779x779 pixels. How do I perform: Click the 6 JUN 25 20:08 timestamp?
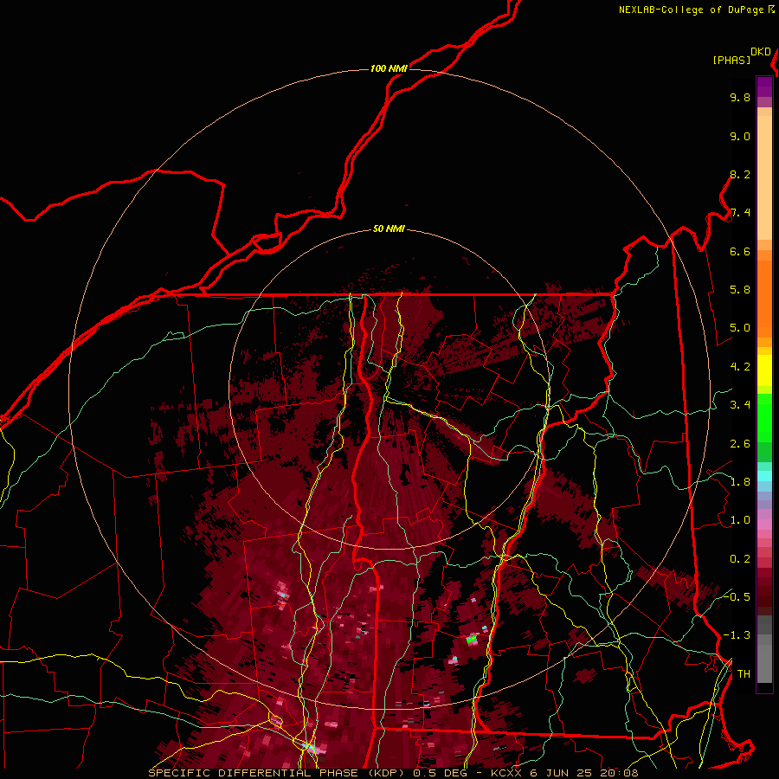(584, 773)
